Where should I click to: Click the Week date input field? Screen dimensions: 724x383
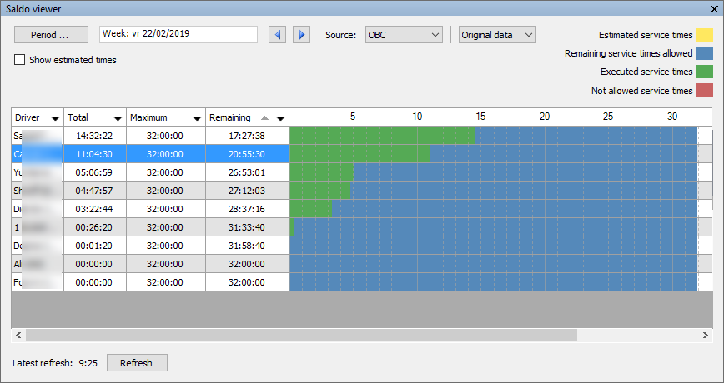178,34
